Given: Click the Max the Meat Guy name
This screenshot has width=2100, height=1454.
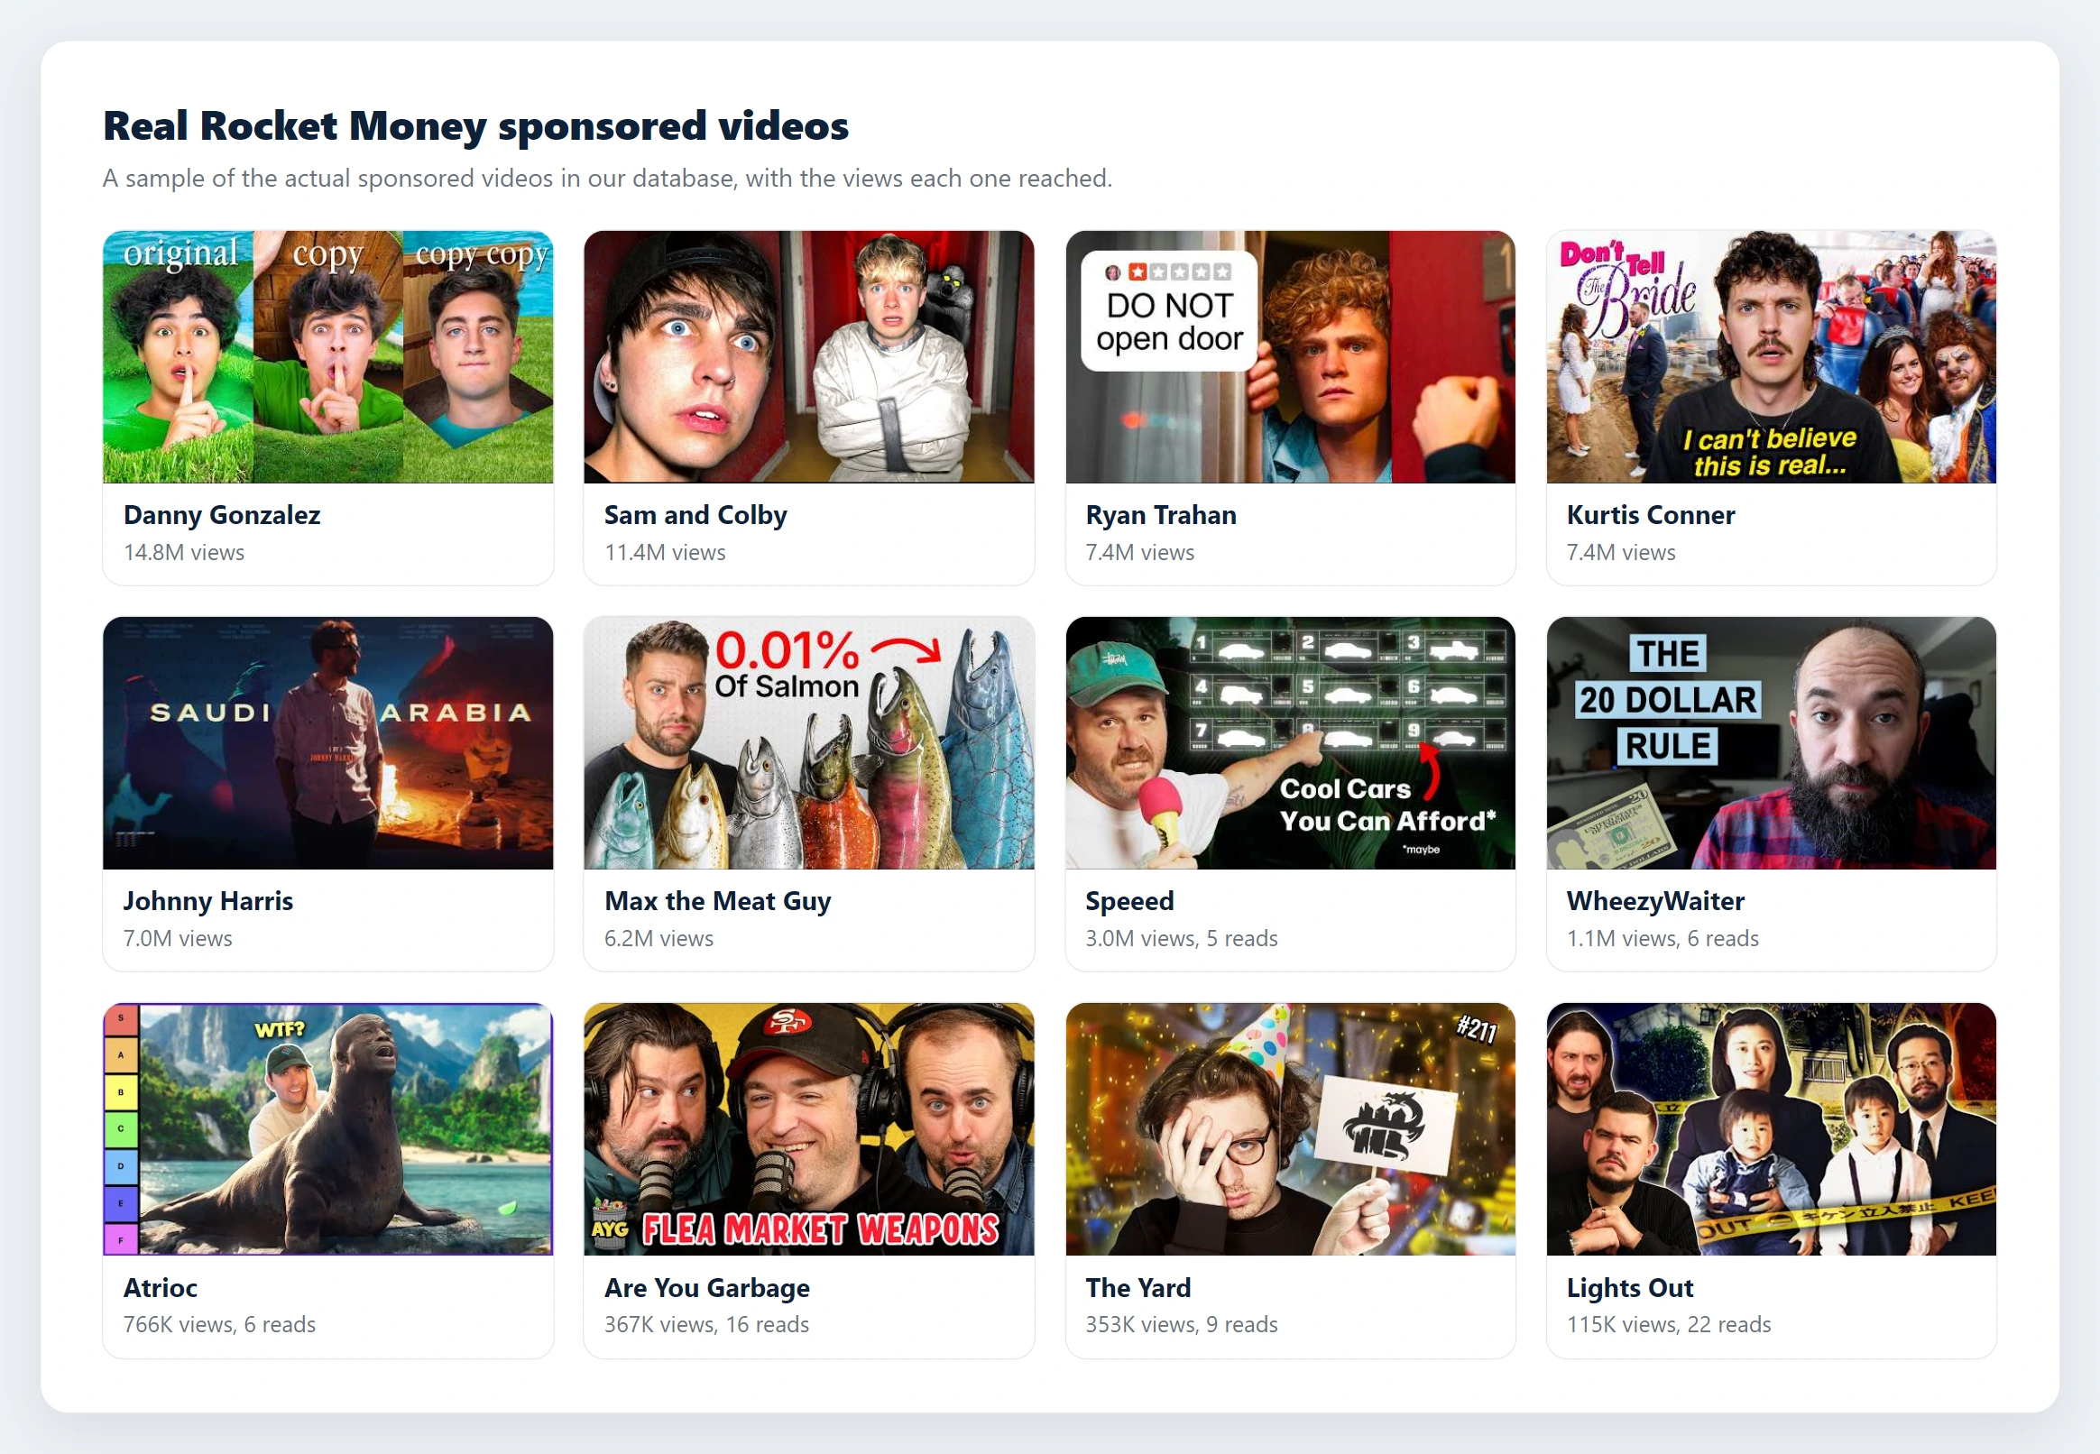Looking at the screenshot, I should pyautogui.click(x=717, y=901).
